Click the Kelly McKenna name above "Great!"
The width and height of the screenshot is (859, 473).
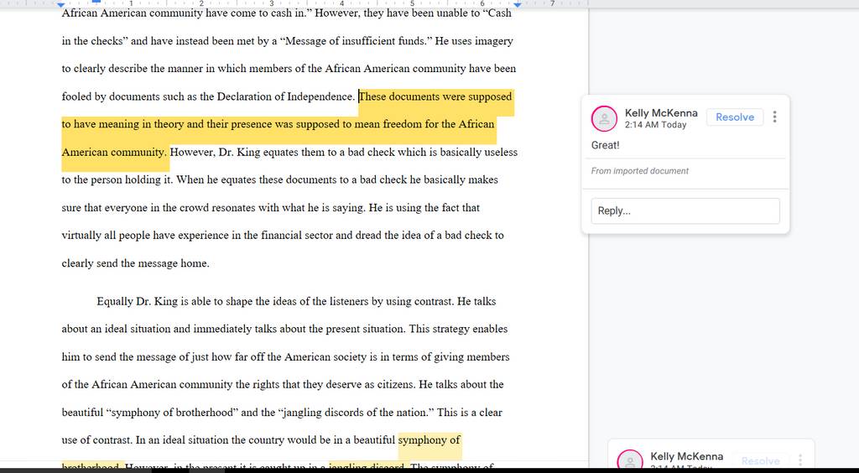click(661, 112)
